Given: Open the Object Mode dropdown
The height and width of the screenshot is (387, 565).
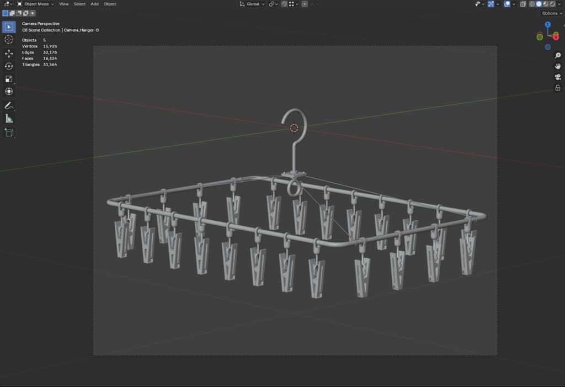Looking at the screenshot, I should click(x=35, y=4).
